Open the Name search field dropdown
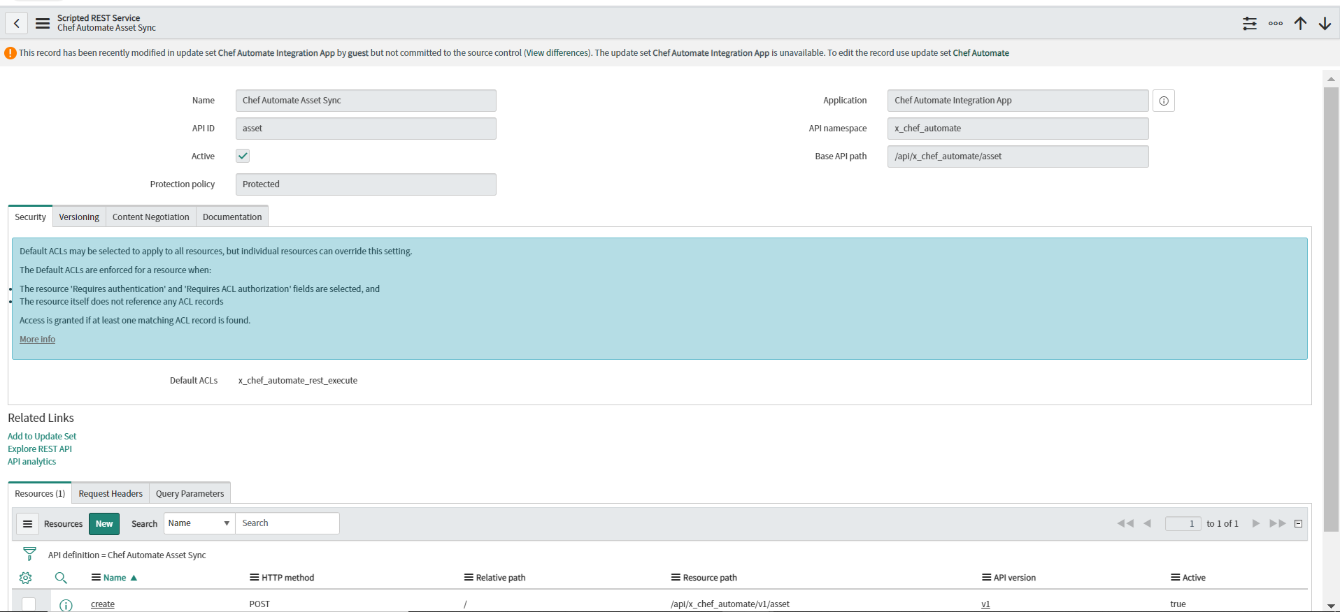Viewport: 1340px width, 612px height. tap(199, 523)
